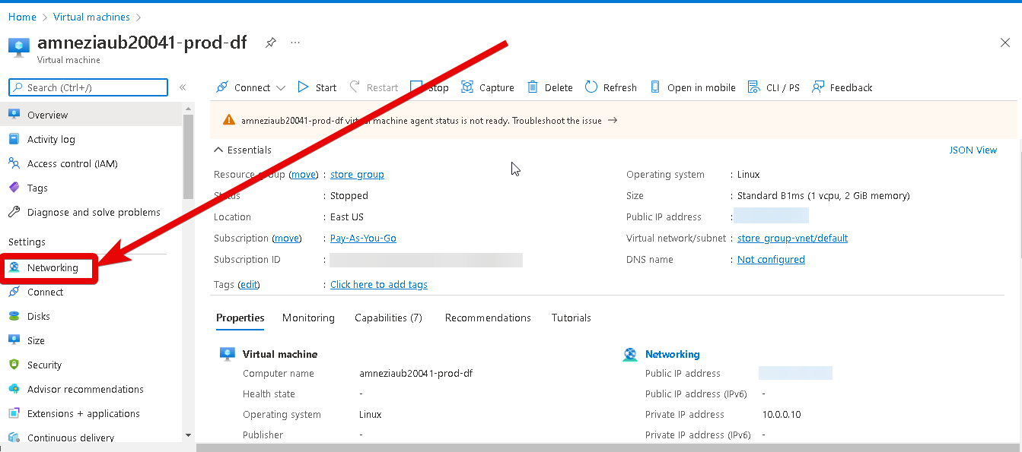Click the edit link beside Tags

[249, 284]
